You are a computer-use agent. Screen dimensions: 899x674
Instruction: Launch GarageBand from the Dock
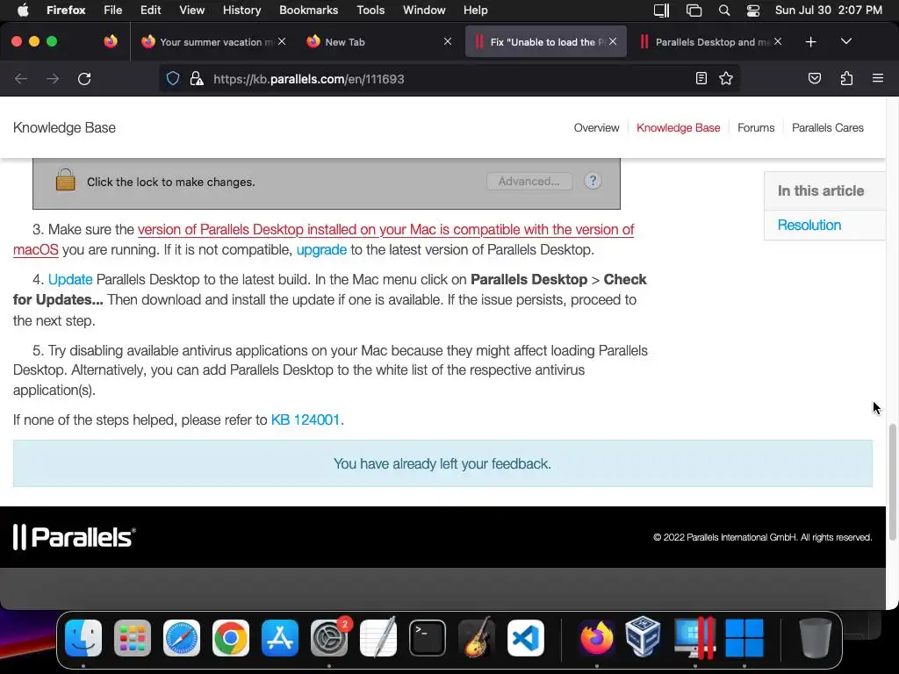tap(477, 638)
